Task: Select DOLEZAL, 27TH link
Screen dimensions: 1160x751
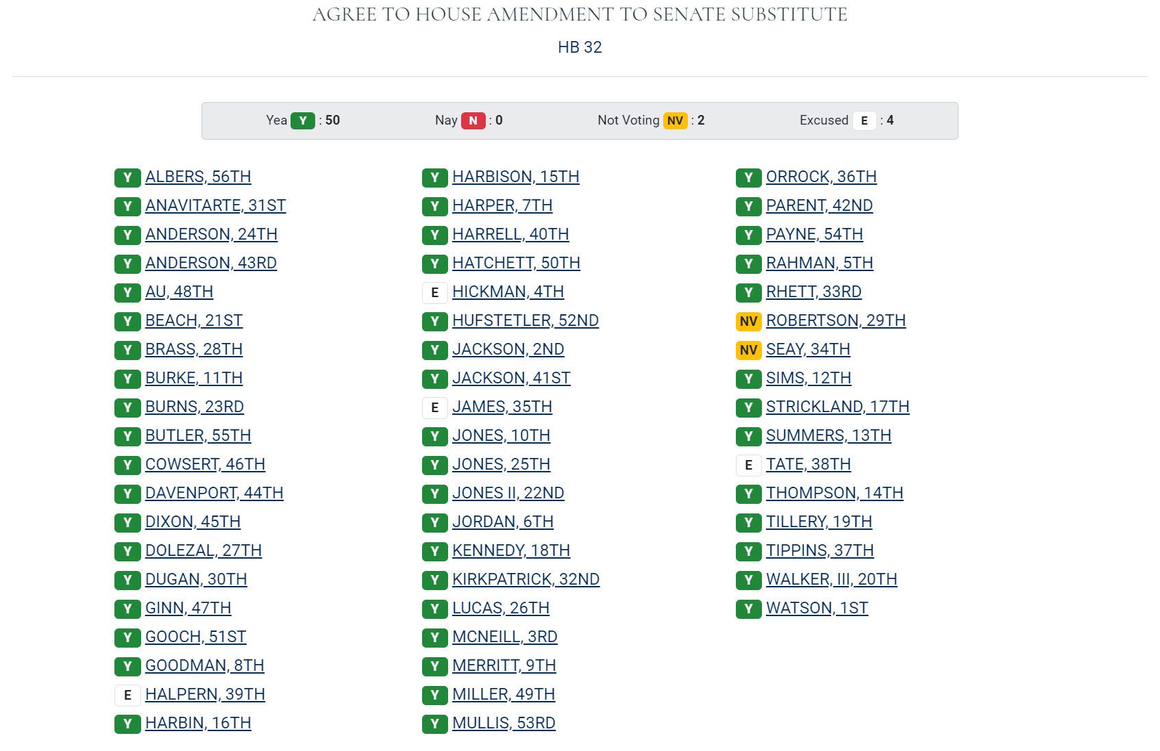Action: (203, 550)
